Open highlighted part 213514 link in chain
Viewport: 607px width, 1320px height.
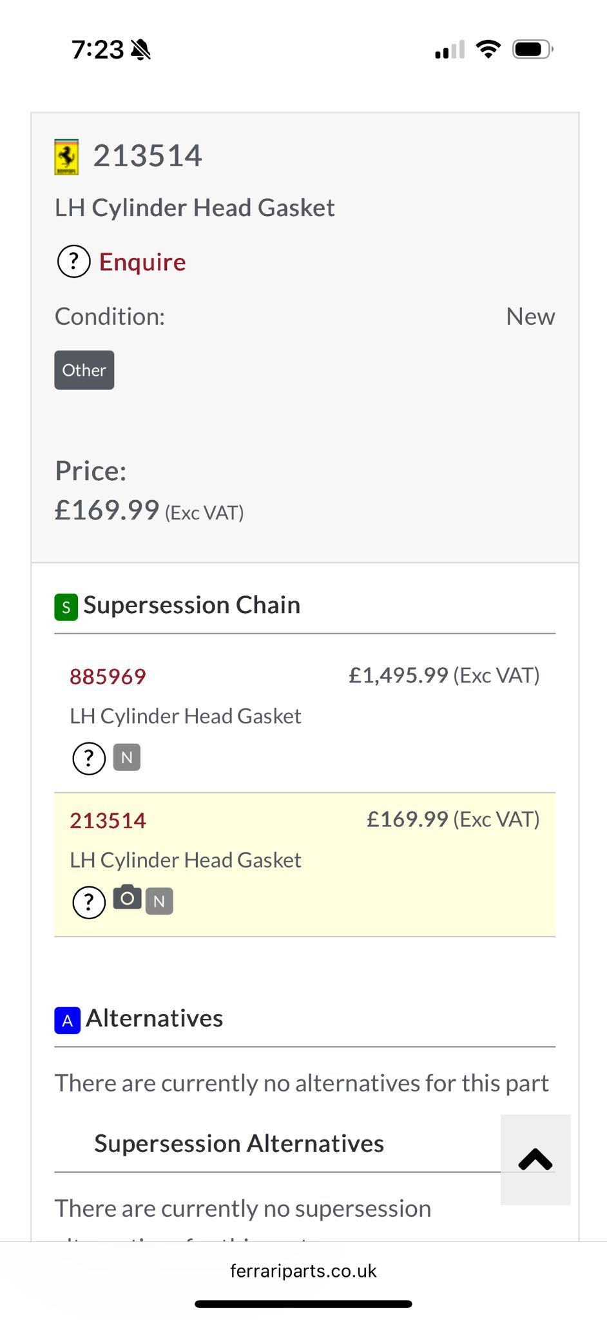pyautogui.click(x=108, y=820)
